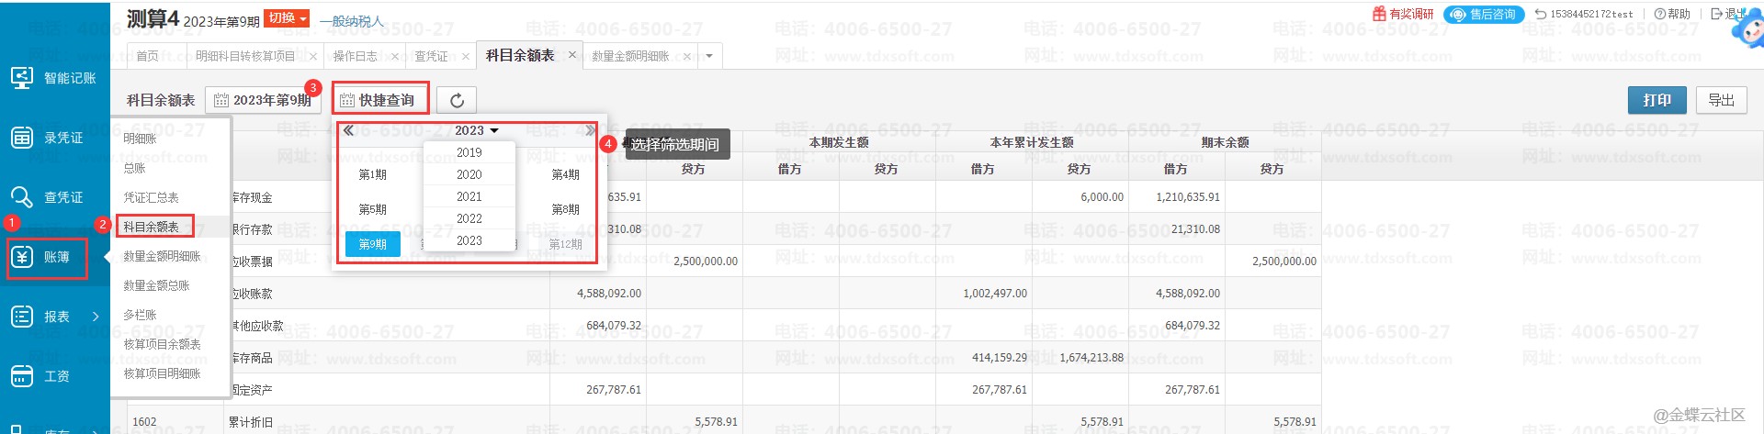Click the 导出 button
The width and height of the screenshot is (1764, 434).
pyautogui.click(x=1721, y=100)
